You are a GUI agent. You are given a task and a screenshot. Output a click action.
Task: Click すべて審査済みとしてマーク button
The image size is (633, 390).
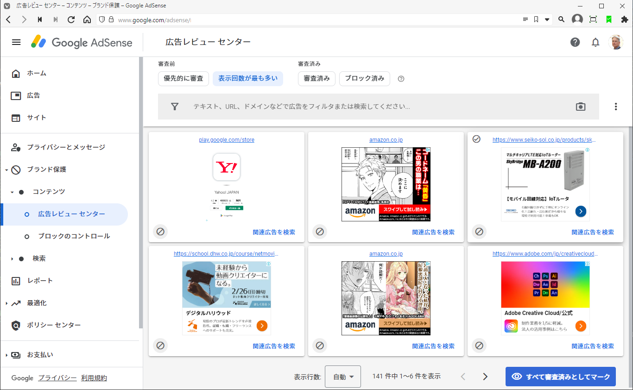(561, 377)
